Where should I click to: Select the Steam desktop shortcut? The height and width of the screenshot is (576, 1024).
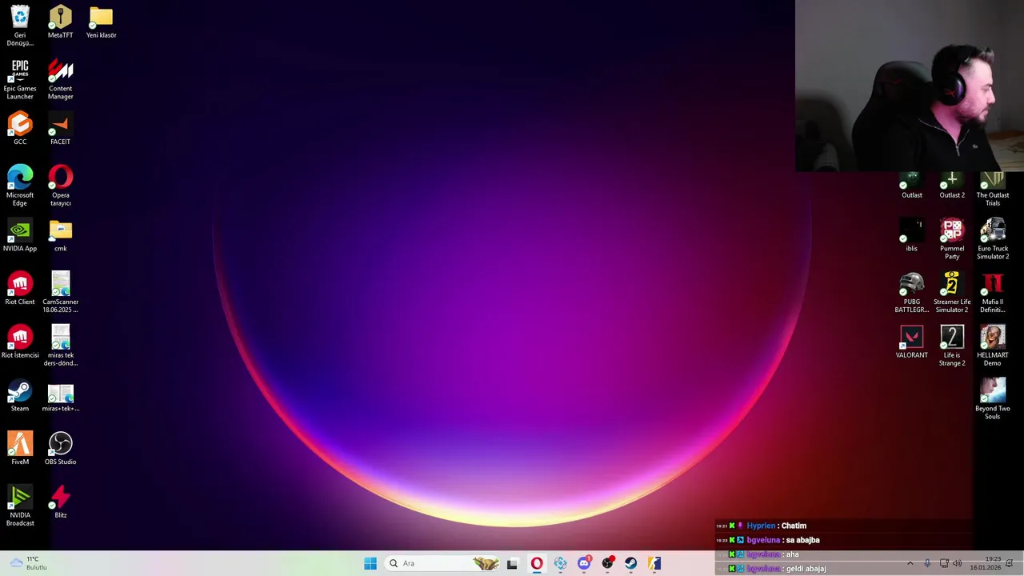(20, 395)
